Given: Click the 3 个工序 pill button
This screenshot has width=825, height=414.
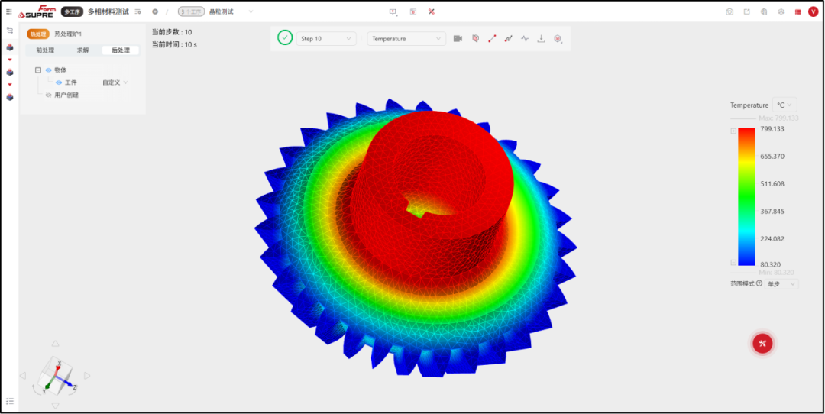Looking at the screenshot, I should [192, 11].
